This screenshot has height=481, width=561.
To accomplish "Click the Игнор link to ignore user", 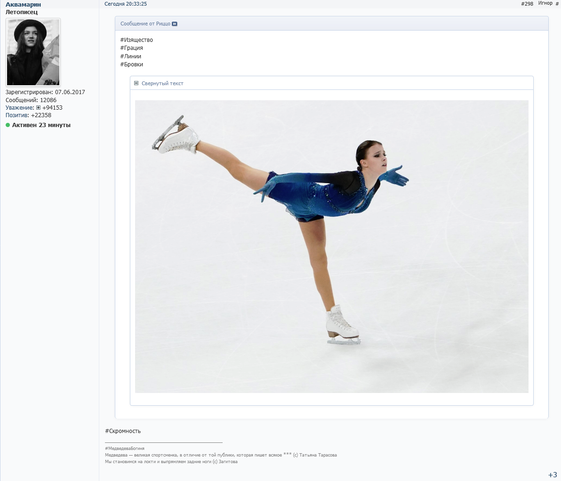I will 545,3.
